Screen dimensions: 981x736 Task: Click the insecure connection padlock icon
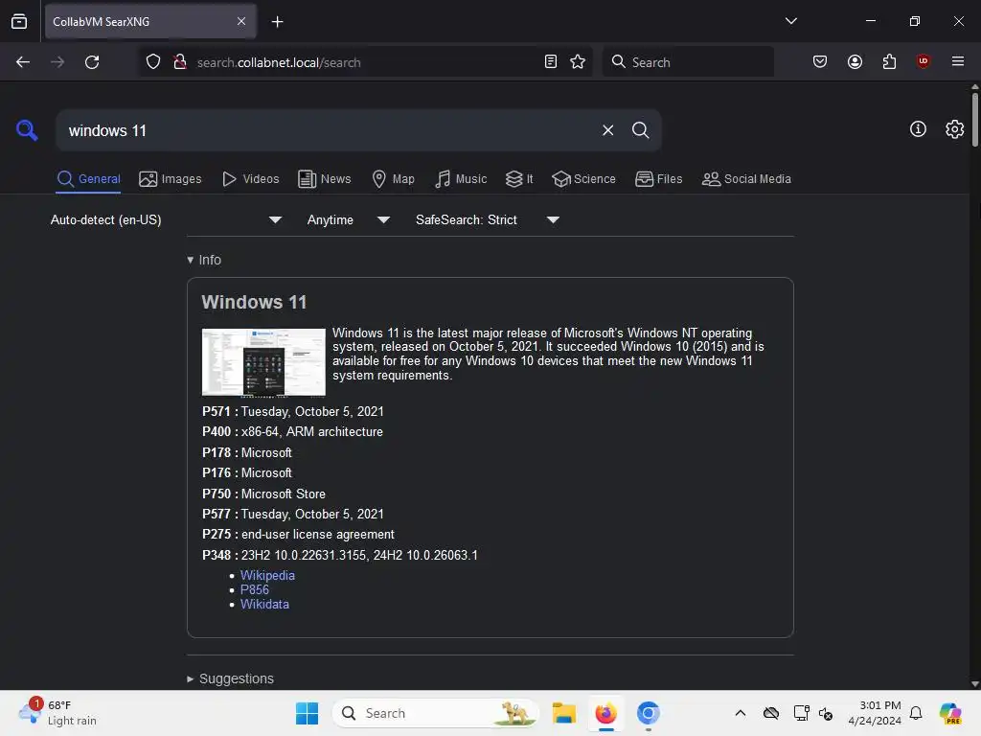(180, 62)
